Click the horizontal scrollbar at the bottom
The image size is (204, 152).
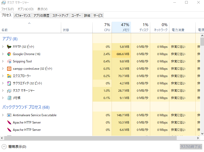(x=100, y=138)
